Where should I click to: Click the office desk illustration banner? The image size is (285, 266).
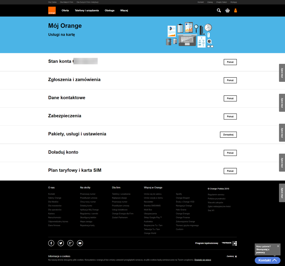coord(190,35)
